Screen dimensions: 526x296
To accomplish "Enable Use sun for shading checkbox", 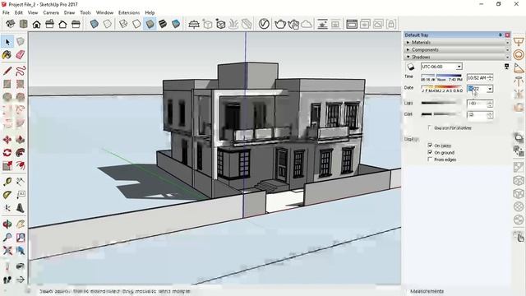I will (x=430, y=128).
